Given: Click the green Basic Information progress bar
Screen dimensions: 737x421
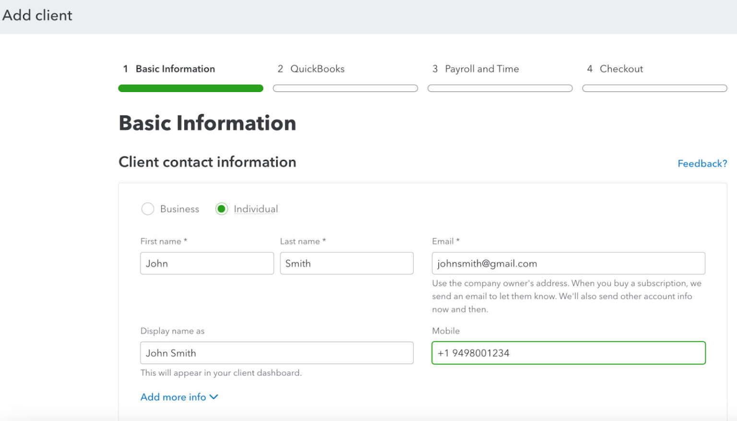Looking at the screenshot, I should coord(190,88).
